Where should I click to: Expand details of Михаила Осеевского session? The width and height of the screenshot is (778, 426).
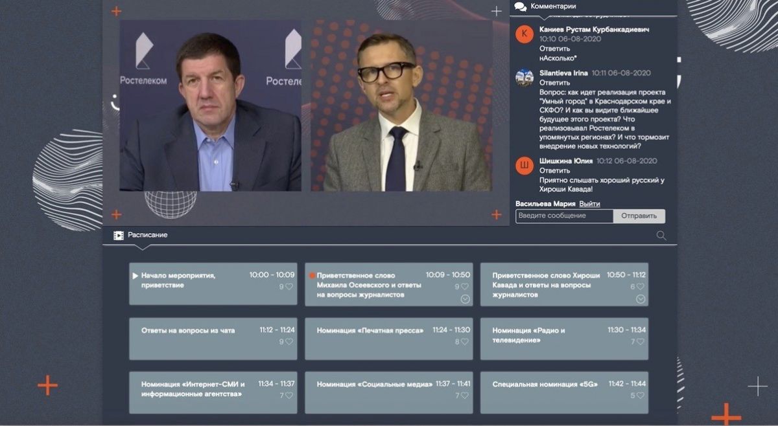pyautogui.click(x=465, y=298)
